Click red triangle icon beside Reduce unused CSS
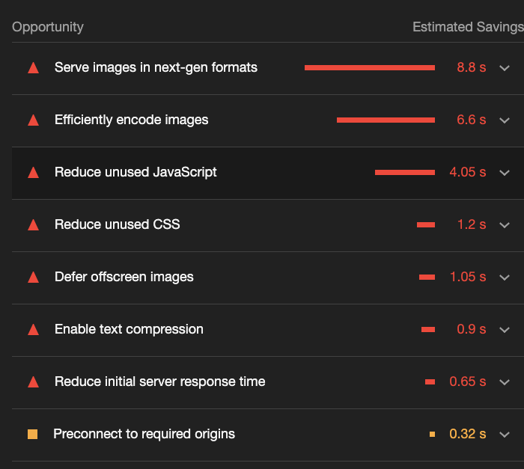 point(33,225)
